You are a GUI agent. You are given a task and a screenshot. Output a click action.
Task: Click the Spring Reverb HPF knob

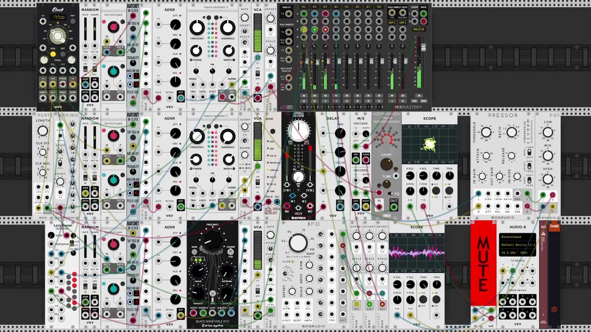tap(298, 177)
